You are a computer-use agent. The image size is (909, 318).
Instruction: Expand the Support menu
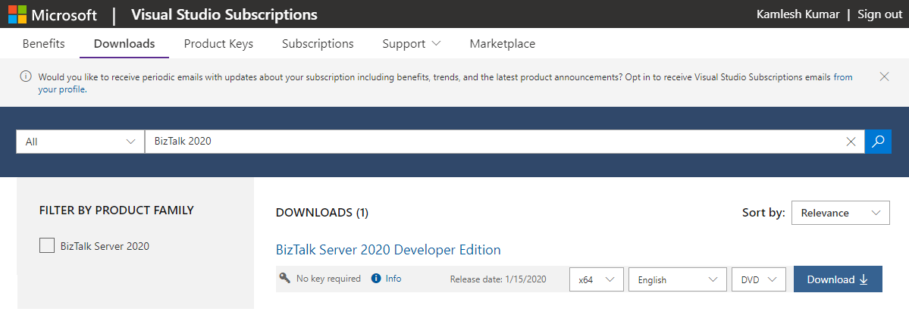pyautogui.click(x=411, y=44)
